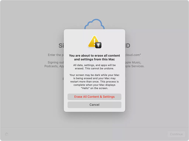Confirm with Erase All Content & Settings

click(x=94, y=97)
